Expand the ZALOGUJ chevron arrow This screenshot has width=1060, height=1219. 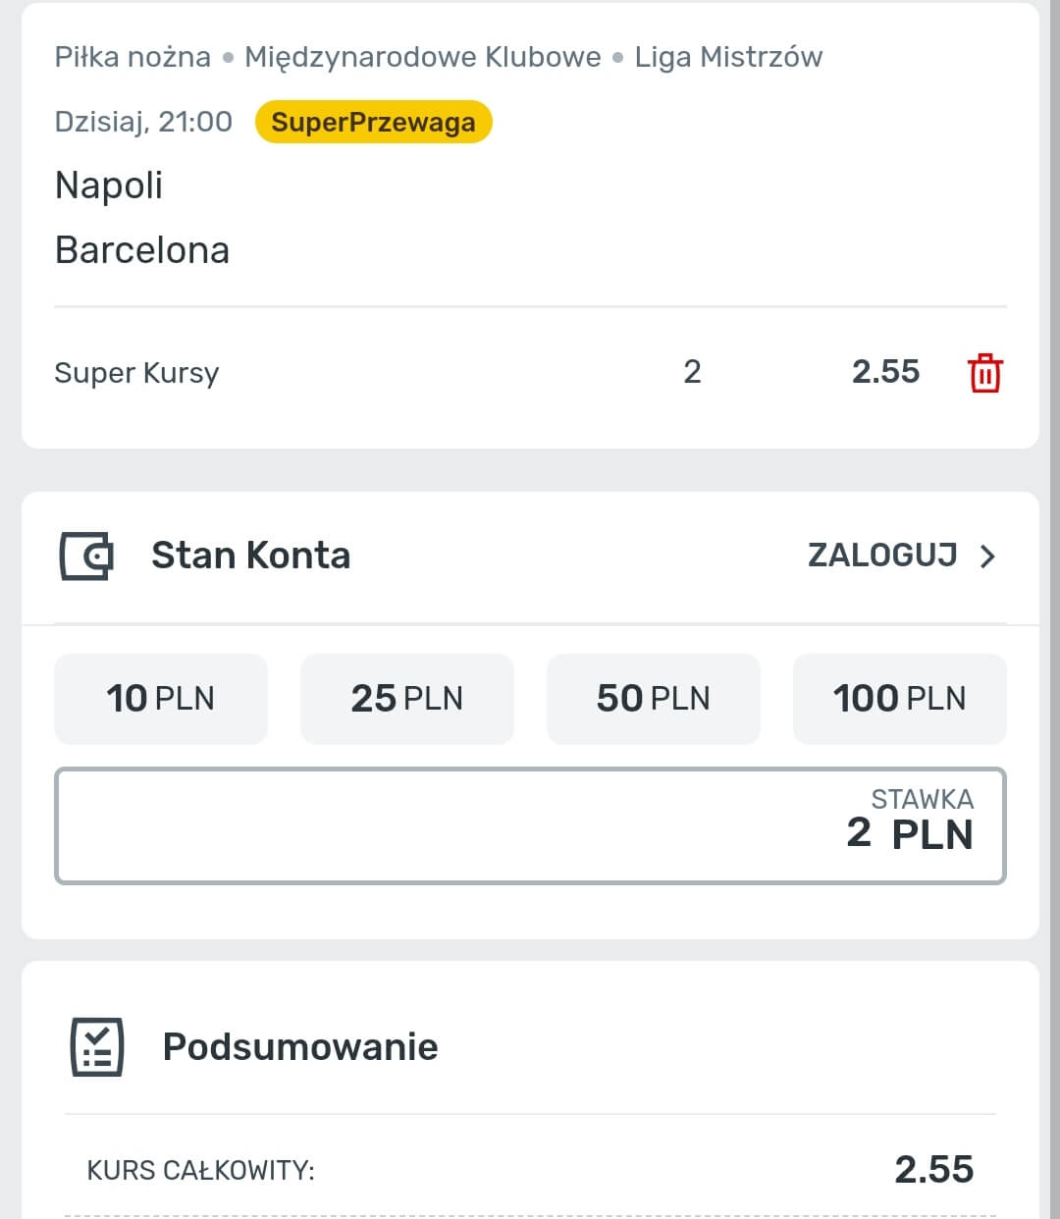988,556
